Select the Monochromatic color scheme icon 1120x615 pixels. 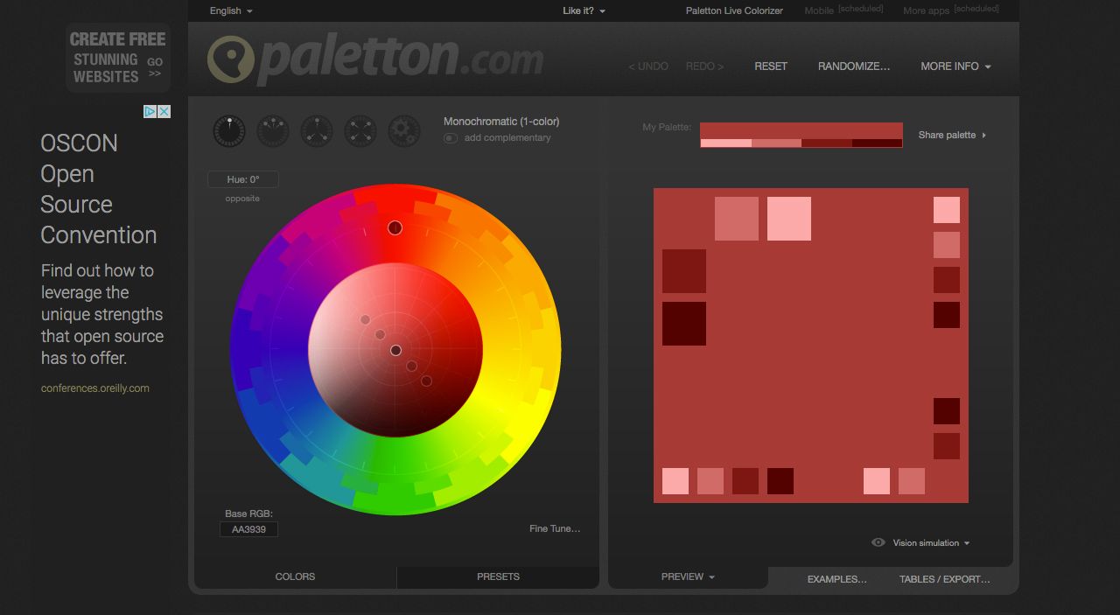coord(229,131)
